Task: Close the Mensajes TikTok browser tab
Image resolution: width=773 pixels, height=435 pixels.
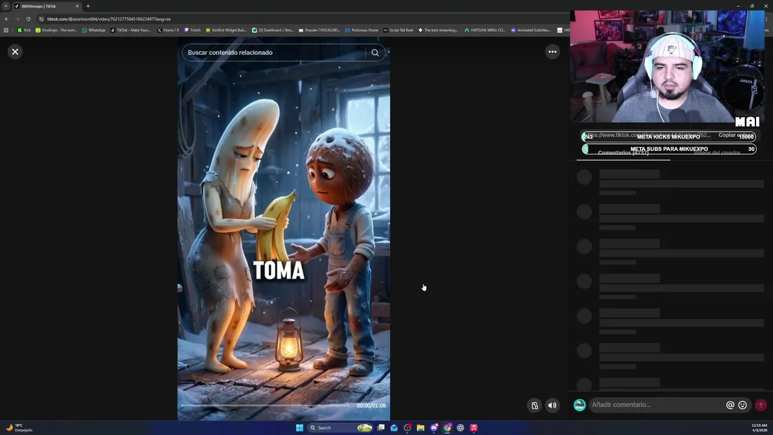Action: tap(77, 6)
